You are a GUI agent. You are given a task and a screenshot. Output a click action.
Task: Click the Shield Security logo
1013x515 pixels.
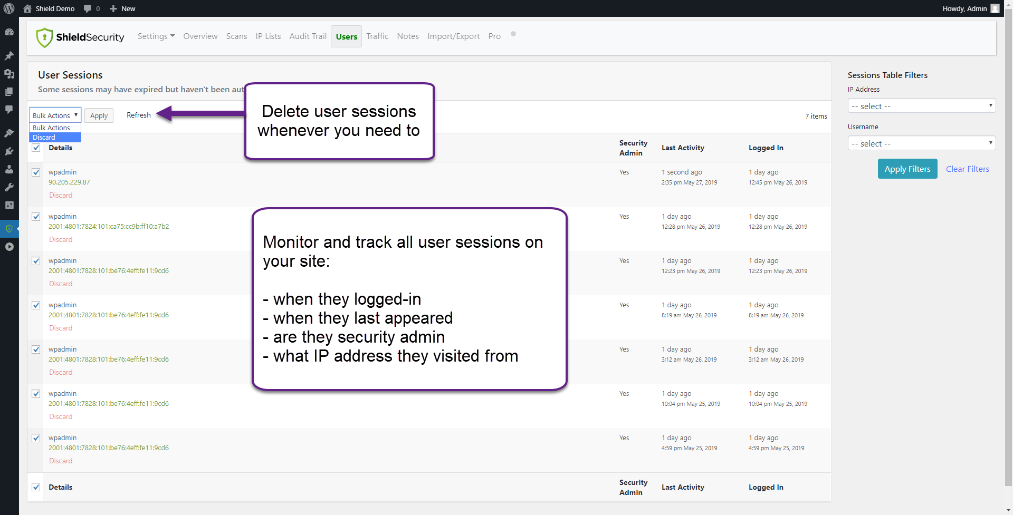click(80, 37)
